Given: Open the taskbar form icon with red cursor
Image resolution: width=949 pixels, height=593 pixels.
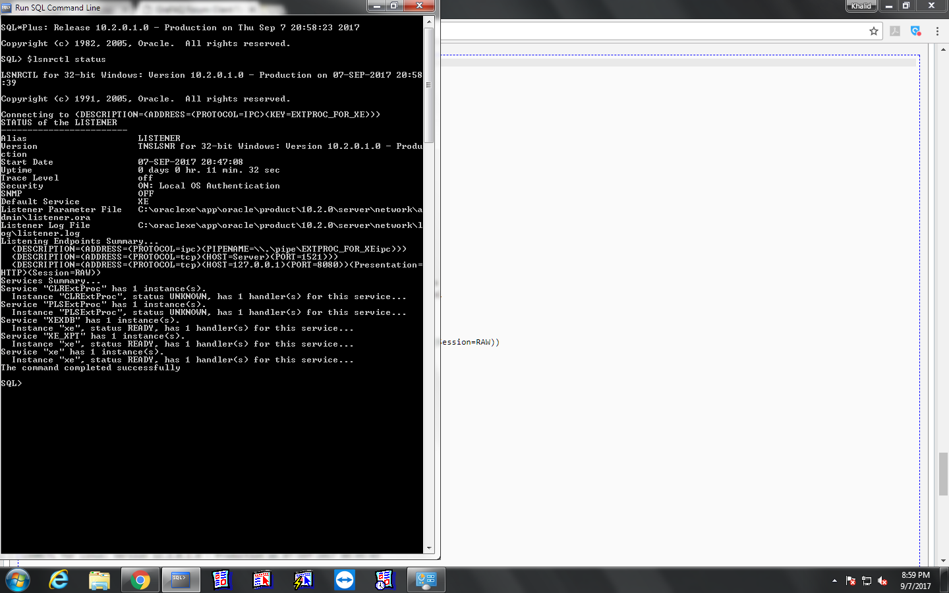Looking at the screenshot, I should point(262,580).
